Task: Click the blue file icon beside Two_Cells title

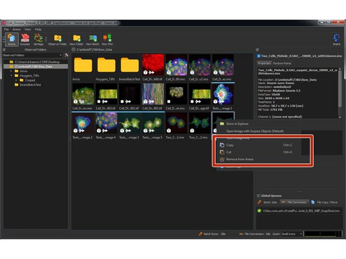Action: [258, 56]
